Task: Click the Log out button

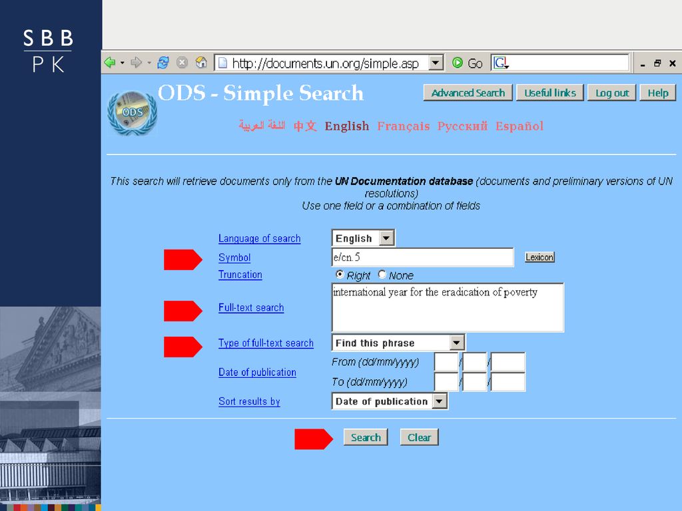Action: click(x=611, y=93)
